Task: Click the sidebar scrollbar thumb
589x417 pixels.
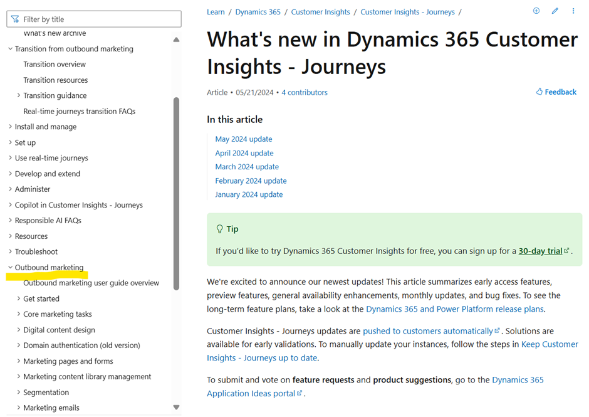Action: [176, 194]
